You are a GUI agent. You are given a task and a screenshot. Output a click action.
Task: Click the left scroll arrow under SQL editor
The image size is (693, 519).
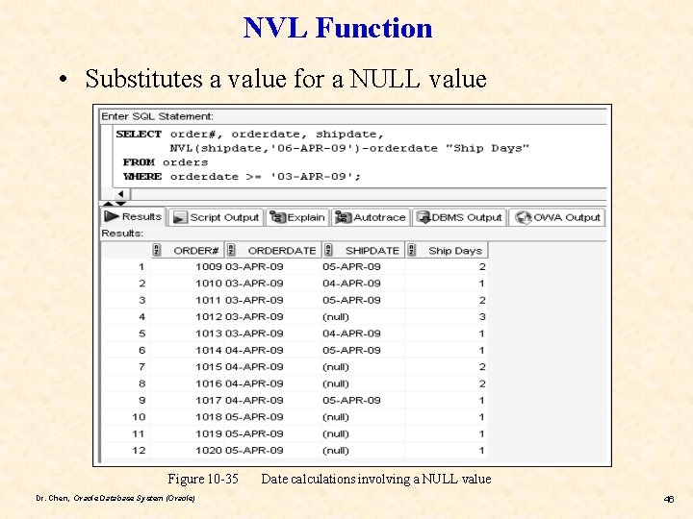point(120,194)
